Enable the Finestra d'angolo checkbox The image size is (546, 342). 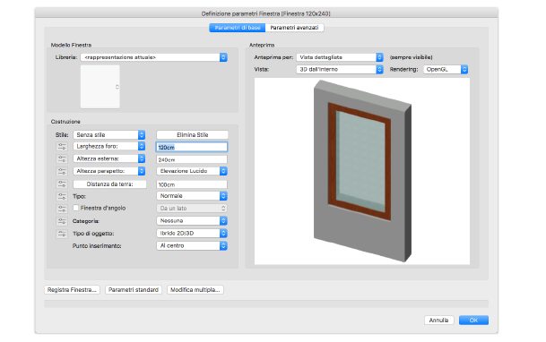coord(75,208)
